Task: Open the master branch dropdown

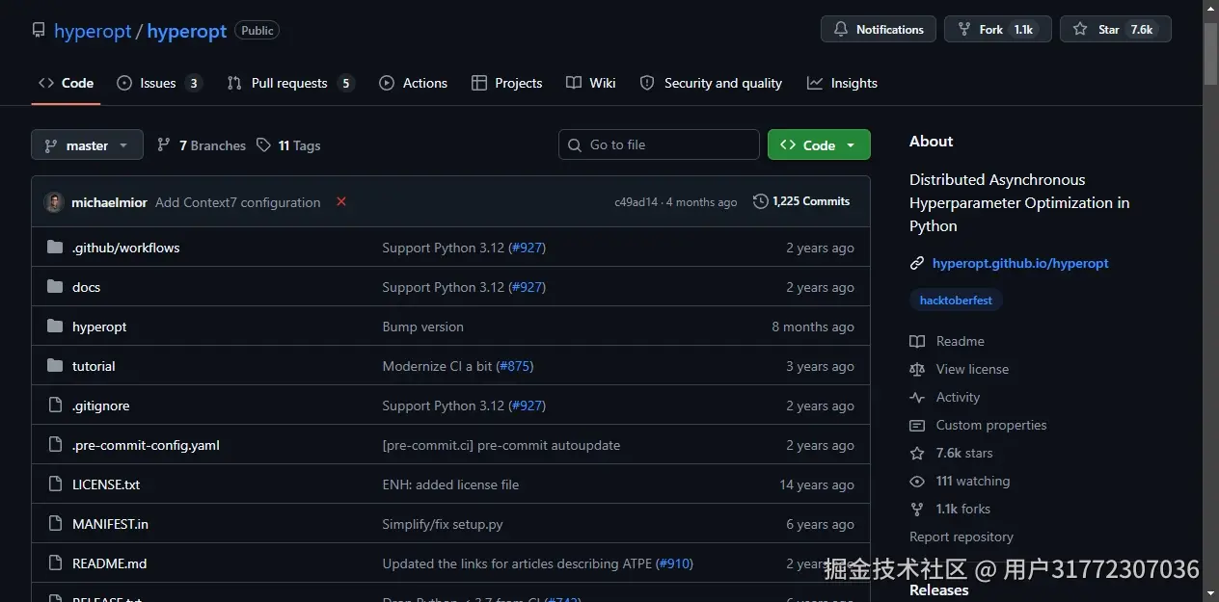Action: (x=87, y=145)
